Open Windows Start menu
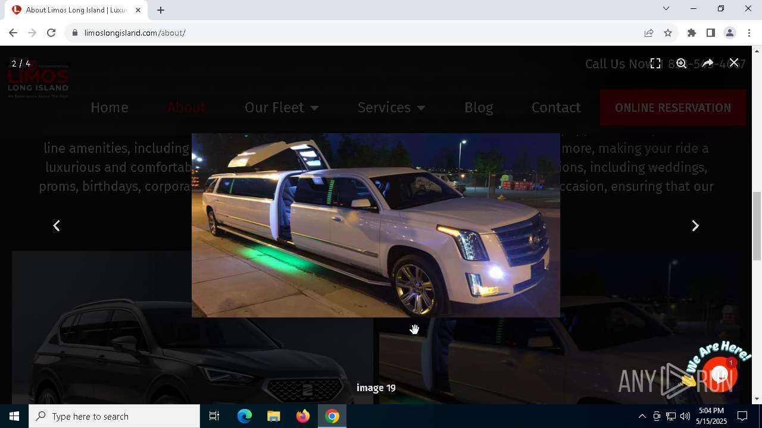This screenshot has width=762, height=428. [14, 416]
